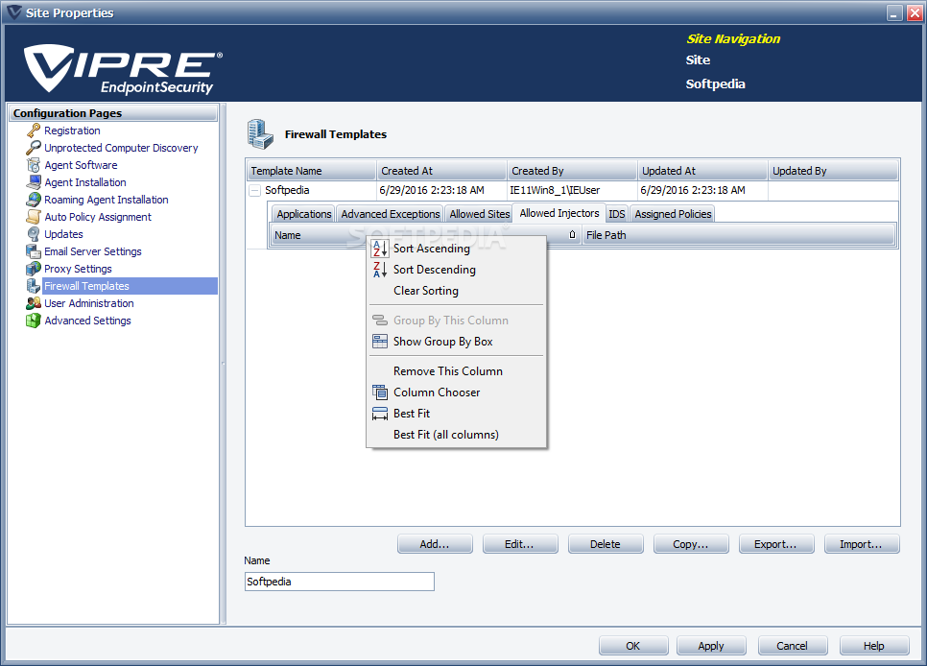Click the Agent Software icon
This screenshot has height=666, width=927.
click(x=34, y=164)
